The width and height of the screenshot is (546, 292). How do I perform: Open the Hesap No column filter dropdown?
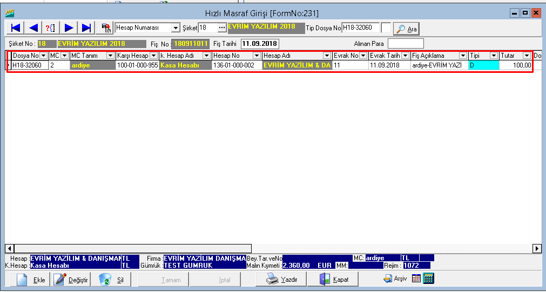(x=257, y=56)
